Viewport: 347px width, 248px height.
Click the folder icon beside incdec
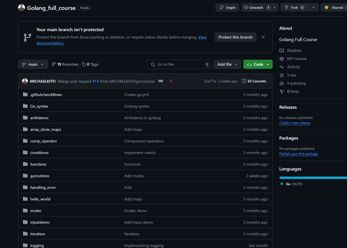coord(25,211)
